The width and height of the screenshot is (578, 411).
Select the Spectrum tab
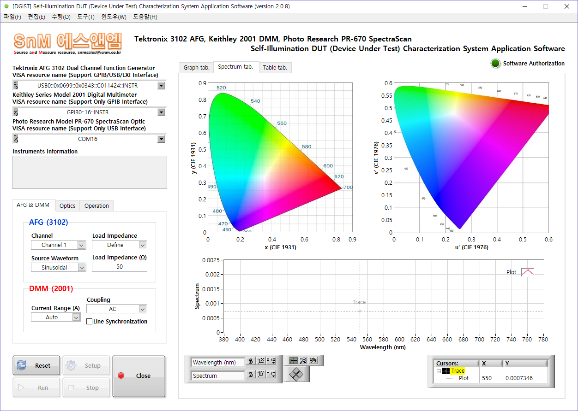point(235,67)
